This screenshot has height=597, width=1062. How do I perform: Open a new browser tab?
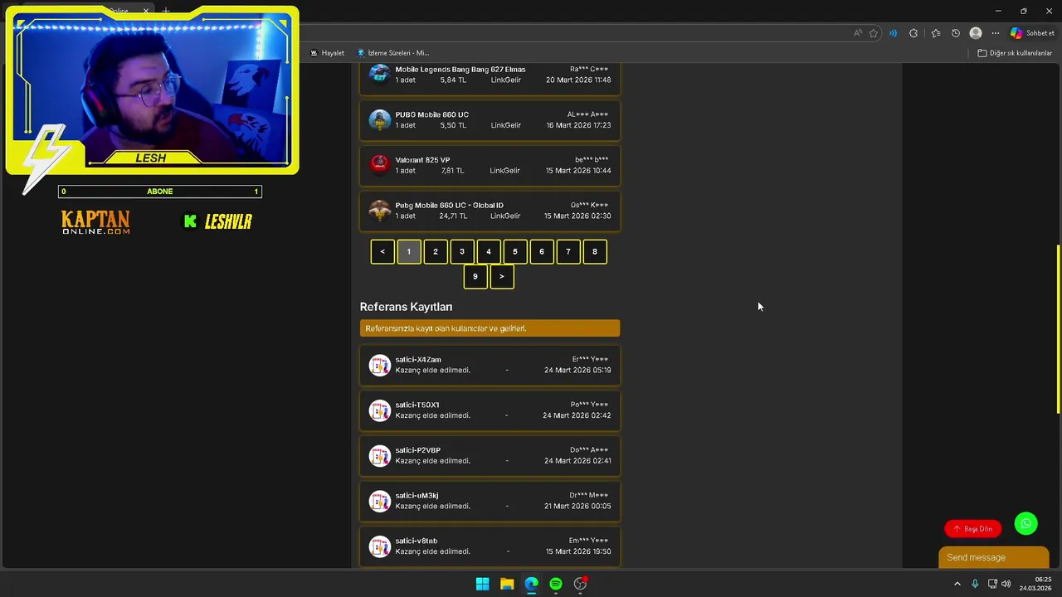click(x=166, y=11)
